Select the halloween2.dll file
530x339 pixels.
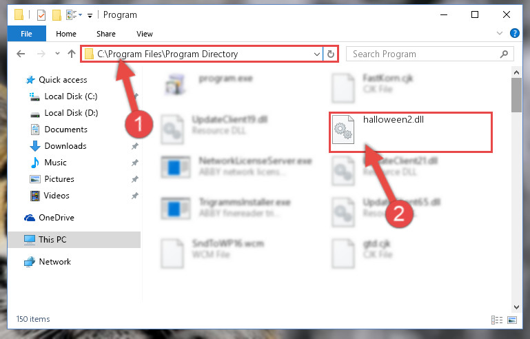(410, 132)
